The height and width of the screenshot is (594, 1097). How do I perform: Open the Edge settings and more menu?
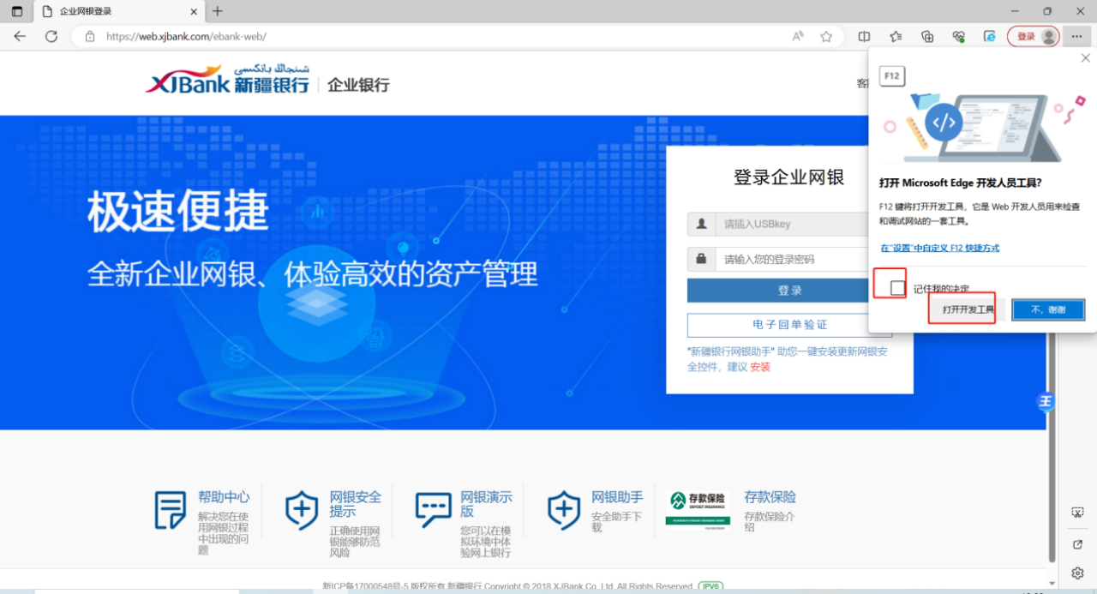1076,37
